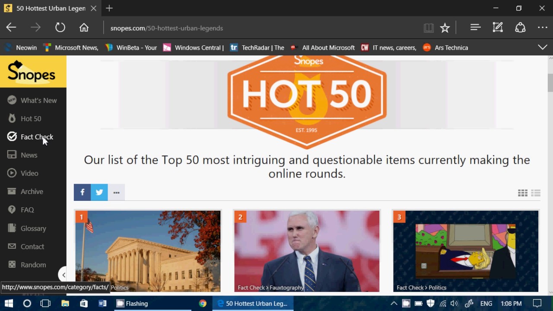Collapse the Snopes sidebar with arrow
The width and height of the screenshot is (553, 311).
point(63,275)
